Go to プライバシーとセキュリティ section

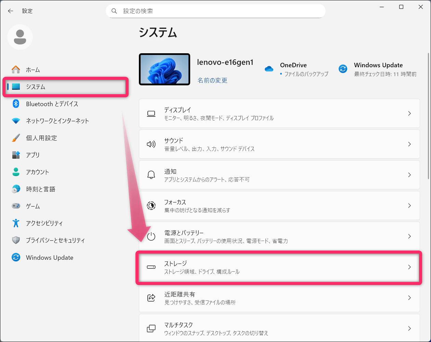(x=55, y=240)
